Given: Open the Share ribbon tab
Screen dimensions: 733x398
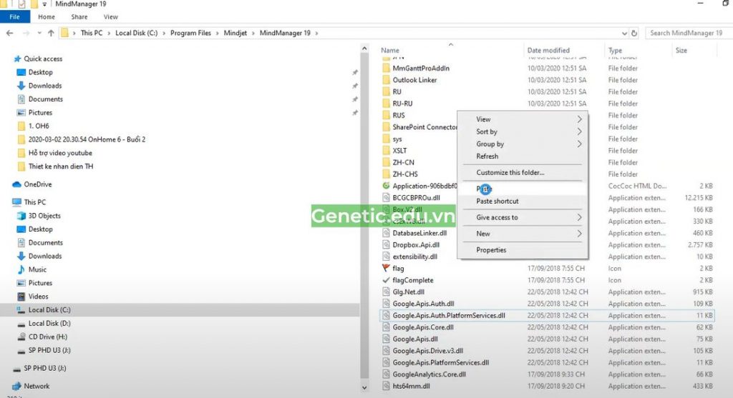Looking at the screenshot, I should [x=79, y=17].
